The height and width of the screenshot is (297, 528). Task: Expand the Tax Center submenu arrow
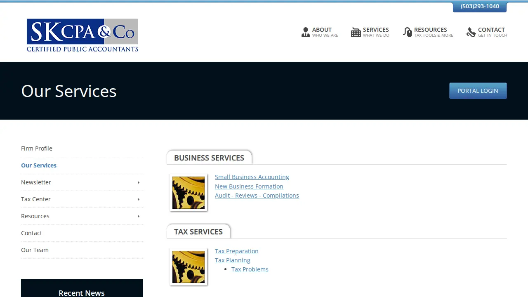[139, 199]
